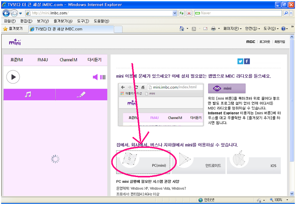Select the FM4U channel tab
This screenshot has height=204, width=296.
(x=43, y=60)
